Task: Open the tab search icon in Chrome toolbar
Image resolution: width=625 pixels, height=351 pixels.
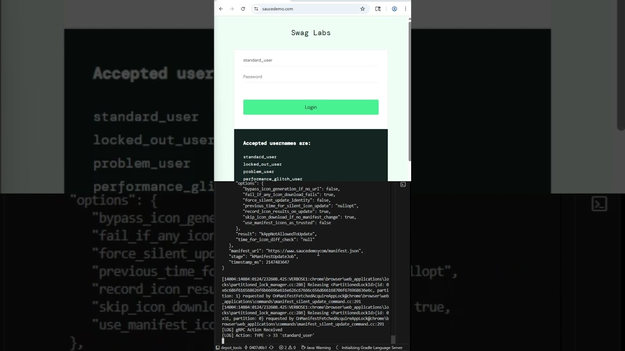Action: point(378,9)
